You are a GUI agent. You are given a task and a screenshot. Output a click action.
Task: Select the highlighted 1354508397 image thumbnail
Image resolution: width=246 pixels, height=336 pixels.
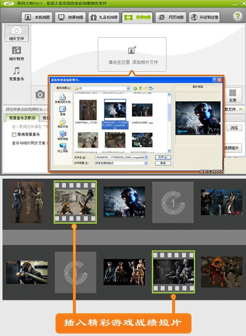115,110
